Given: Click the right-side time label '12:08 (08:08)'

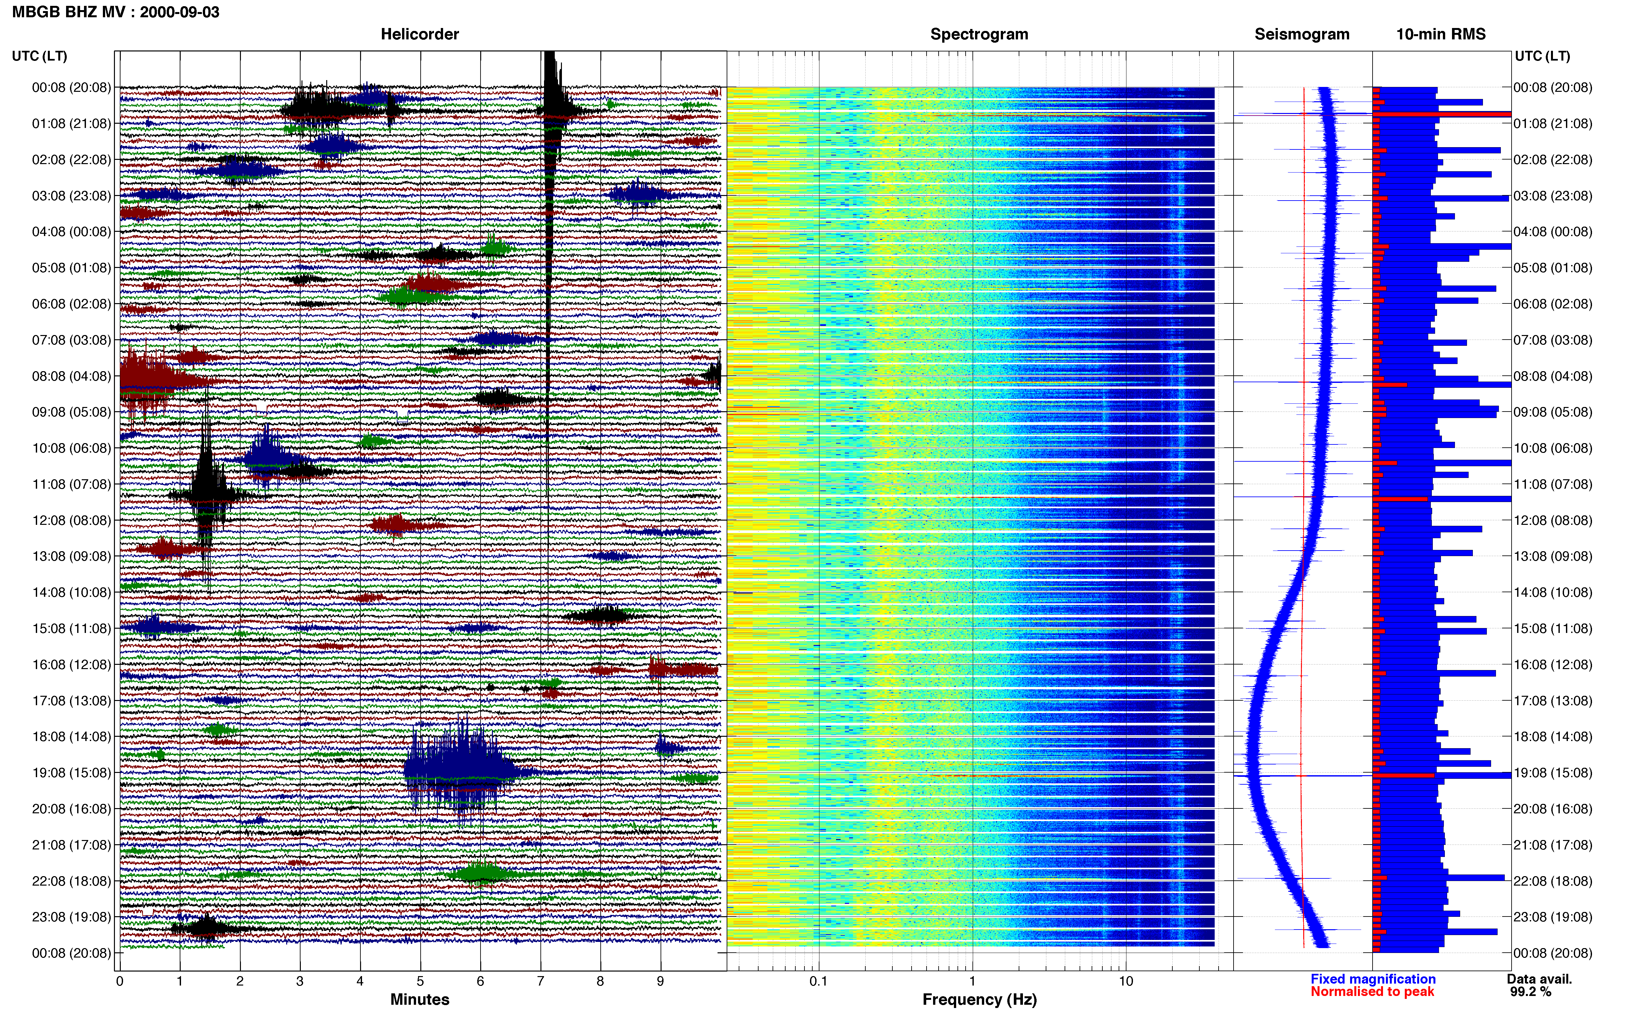Looking at the screenshot, I should pyautogui.click(x=1553, y=521).
